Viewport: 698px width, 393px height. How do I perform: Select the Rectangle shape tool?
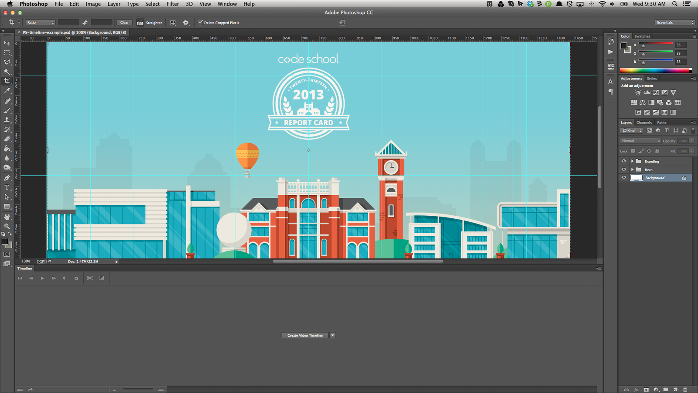[x=7, y=207]
